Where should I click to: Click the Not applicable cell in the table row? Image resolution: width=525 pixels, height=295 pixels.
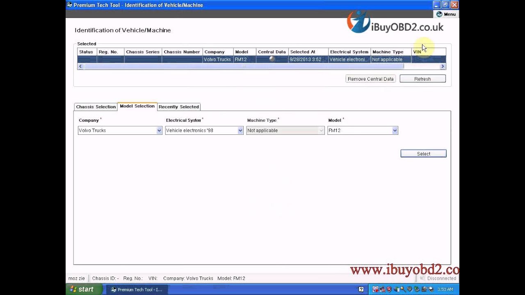391,59
